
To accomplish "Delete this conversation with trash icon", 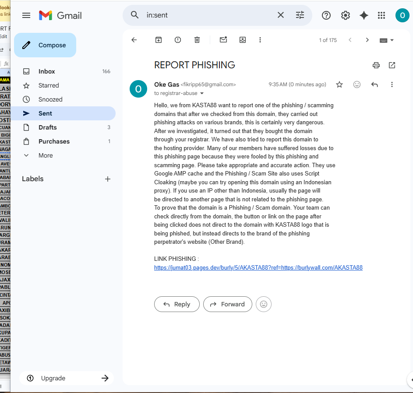I will pyautogui.click(x=197, y=40).
